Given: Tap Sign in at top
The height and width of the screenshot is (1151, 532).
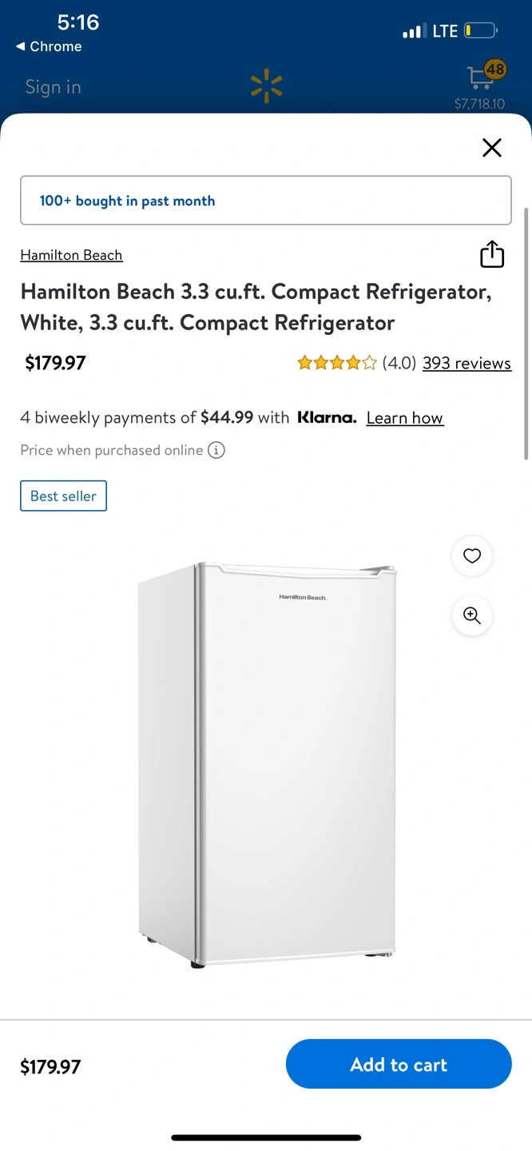Looking at the screenshot, I should click(53, 87).
